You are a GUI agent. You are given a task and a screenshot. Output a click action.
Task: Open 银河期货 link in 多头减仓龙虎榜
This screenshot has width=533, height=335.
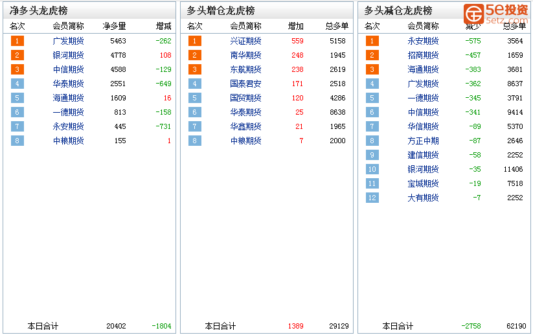[x=423, y=170]
